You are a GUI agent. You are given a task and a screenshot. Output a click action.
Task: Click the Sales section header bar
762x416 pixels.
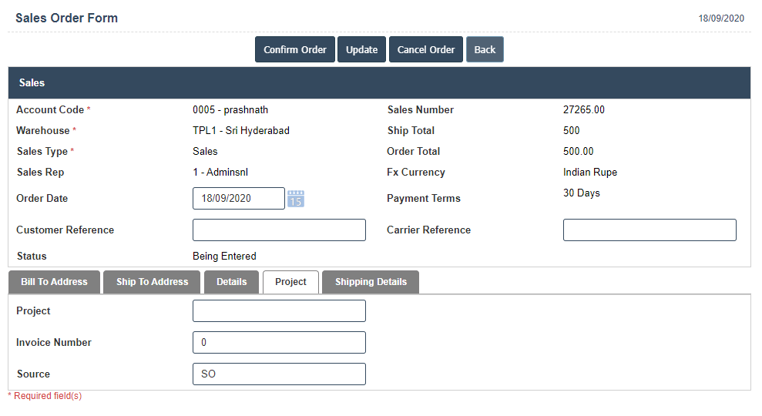(379, 82)
